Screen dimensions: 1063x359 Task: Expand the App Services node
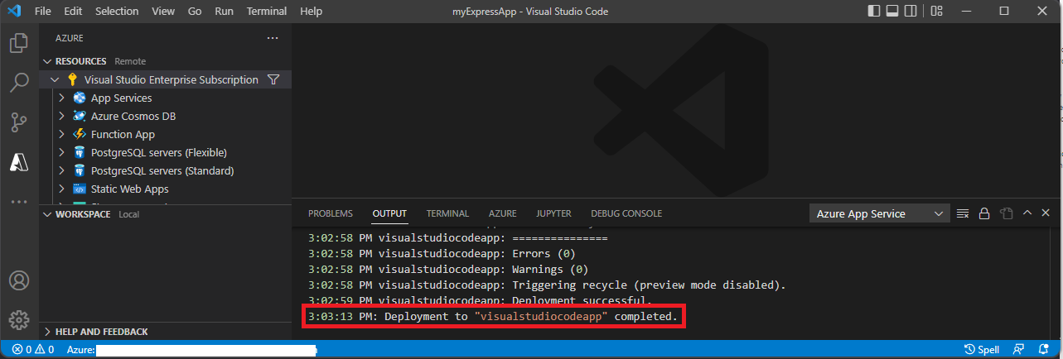(x=61, y=98)
